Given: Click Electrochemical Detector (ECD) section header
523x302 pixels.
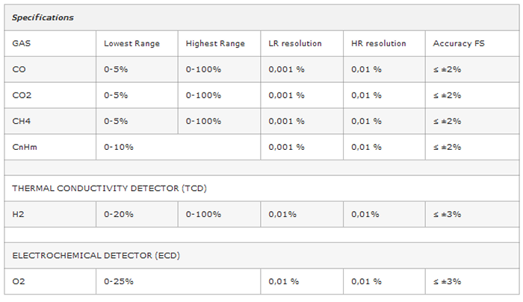Looking at the screenshot, I should coord(96,255).
